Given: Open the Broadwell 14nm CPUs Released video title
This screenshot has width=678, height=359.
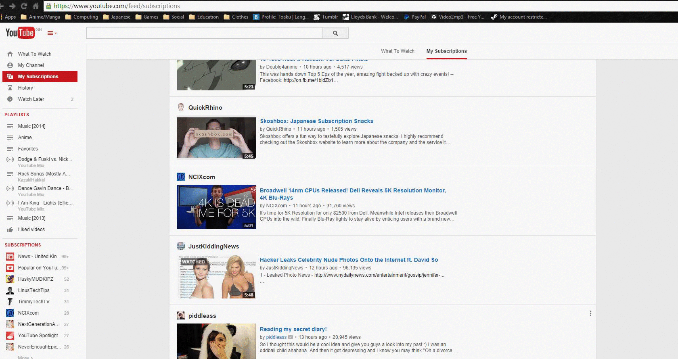Looking at the screenshot, I should tap(353, 194).
